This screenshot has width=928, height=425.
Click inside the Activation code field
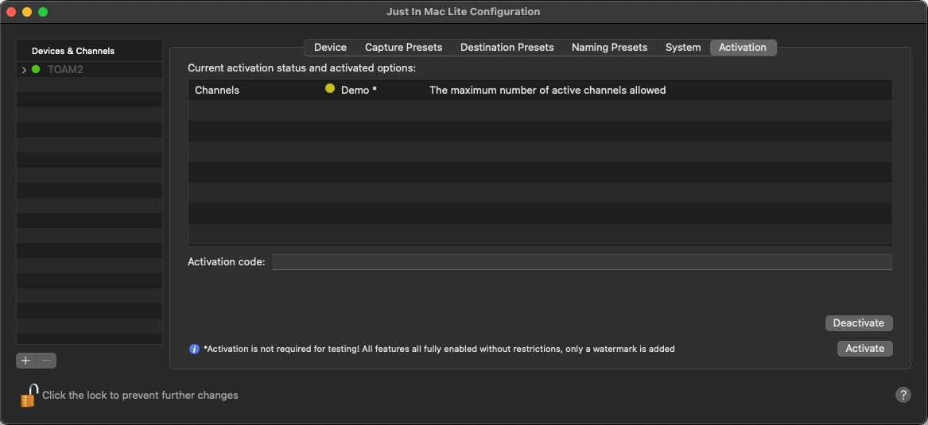click(x=581, y=262)
